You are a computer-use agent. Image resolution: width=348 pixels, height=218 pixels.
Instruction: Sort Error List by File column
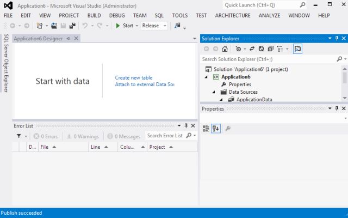pyautogui.click(x=63, y=147)
